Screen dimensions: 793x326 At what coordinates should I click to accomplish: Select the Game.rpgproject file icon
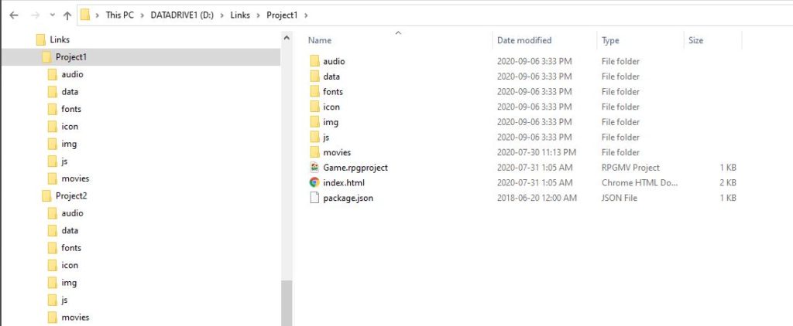click(314, 167)
